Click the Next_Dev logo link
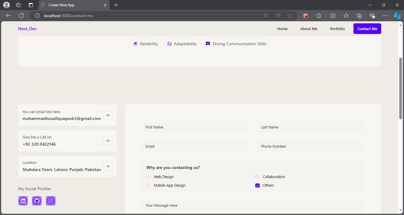The height and width of the screenshot is (215, 404). click(28, 29)
